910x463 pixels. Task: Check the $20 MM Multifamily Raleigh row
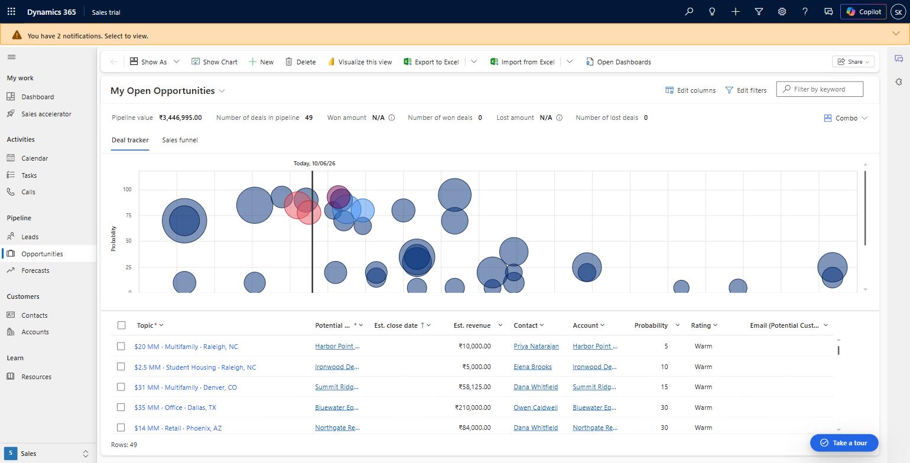point(121,346)
